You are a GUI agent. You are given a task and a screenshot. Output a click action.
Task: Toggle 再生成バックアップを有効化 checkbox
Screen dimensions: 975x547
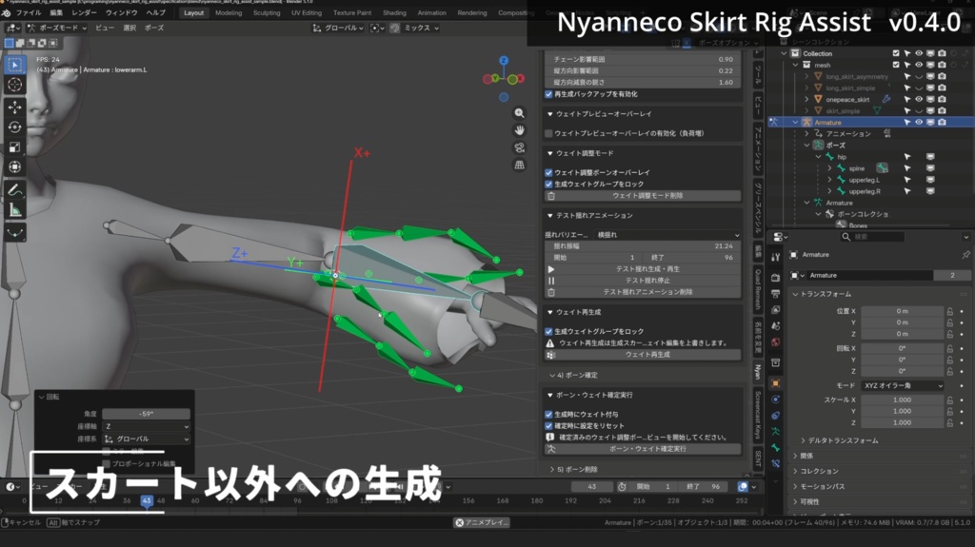pyautogui.click(x=548, y=94)
